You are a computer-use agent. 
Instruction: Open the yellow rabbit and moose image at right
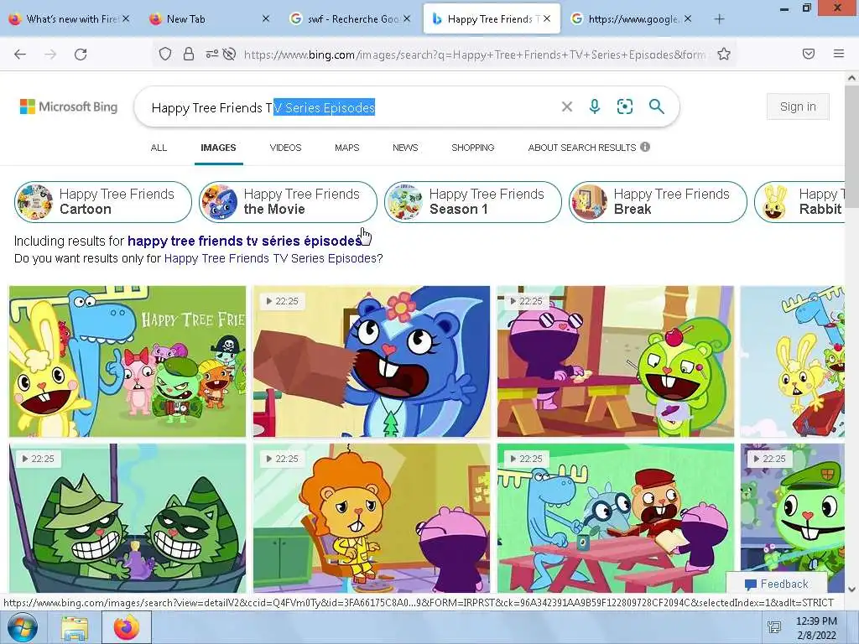coord(792,361)
